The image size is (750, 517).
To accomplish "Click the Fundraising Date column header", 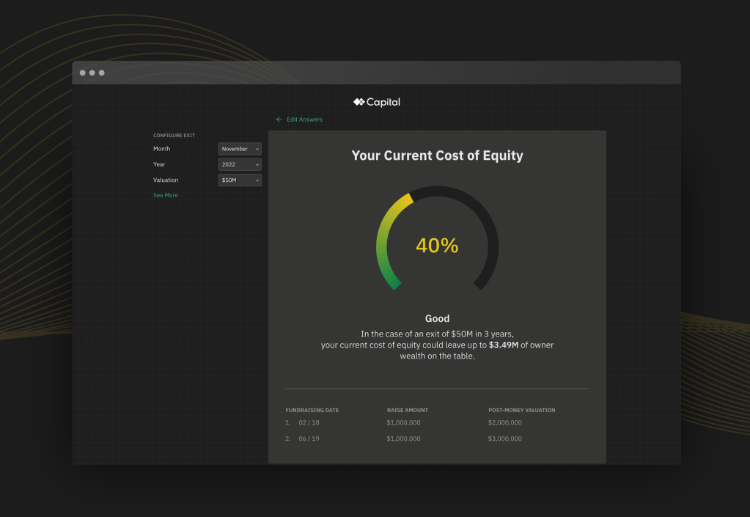I will [x=312, y=411].
